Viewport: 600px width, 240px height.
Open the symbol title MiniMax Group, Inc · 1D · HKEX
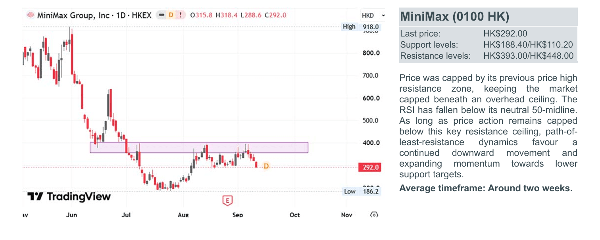point(94,15)
